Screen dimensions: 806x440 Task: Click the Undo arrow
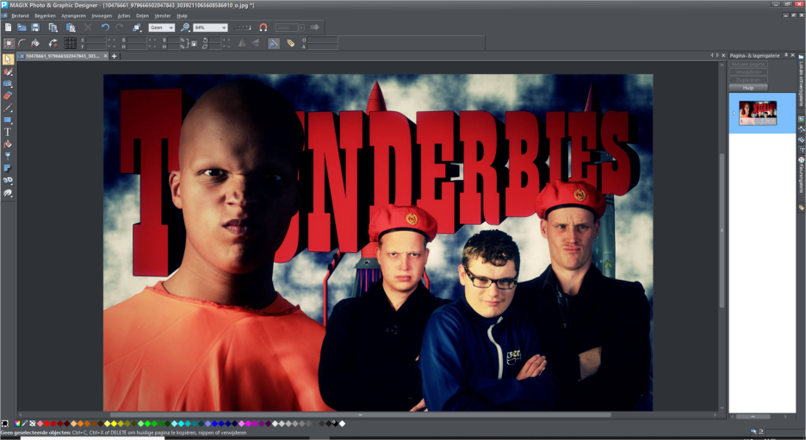[x=105, y=28]
